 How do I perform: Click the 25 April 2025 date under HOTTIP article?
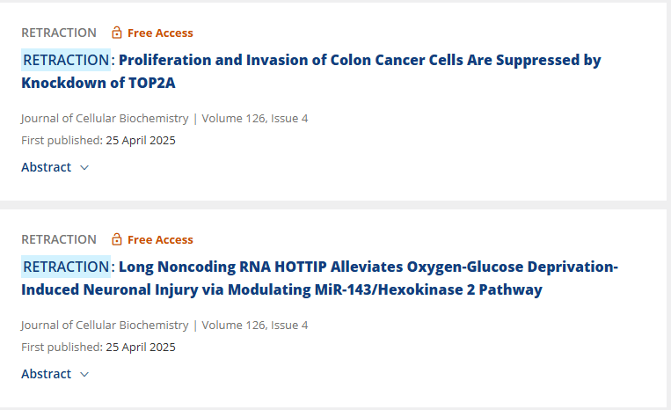(x=141, y=347)
